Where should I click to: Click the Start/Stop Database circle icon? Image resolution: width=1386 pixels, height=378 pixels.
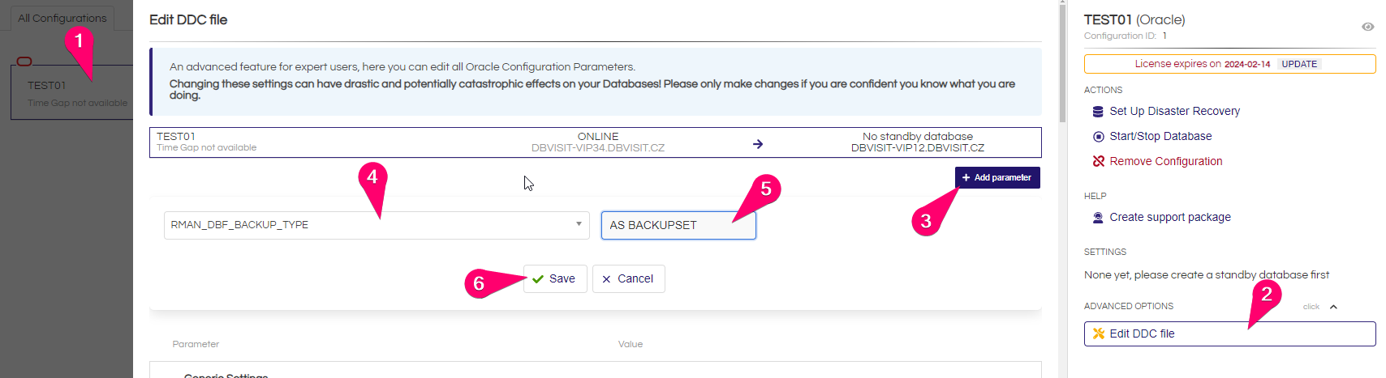pos(1098,137)
